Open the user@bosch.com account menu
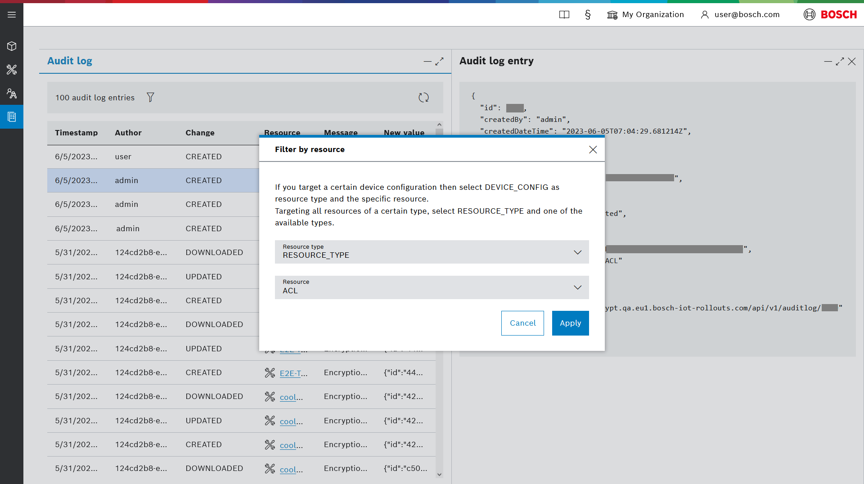This screenshot has width=864, height=484. coord(740,15)
